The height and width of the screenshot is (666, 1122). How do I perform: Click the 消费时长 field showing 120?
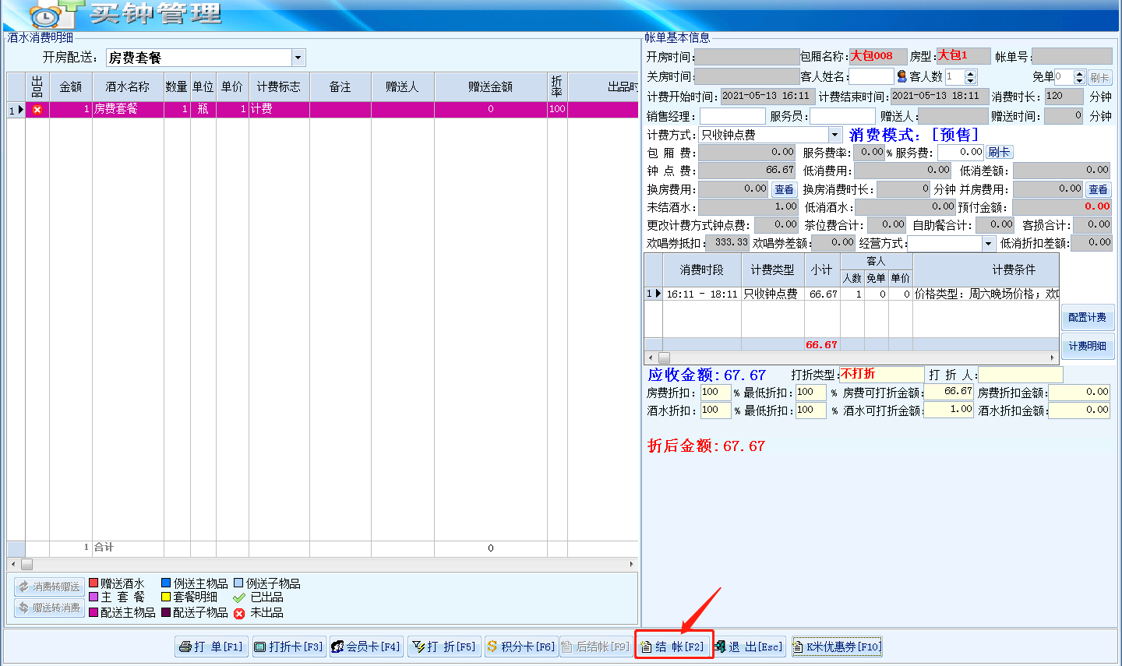1064,96
